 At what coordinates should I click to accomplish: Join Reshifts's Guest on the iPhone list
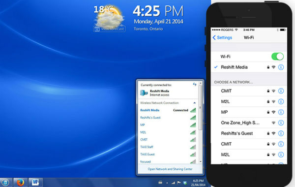point(249,133)
